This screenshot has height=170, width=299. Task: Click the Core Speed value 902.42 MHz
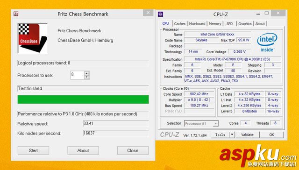tap(199, 94)
